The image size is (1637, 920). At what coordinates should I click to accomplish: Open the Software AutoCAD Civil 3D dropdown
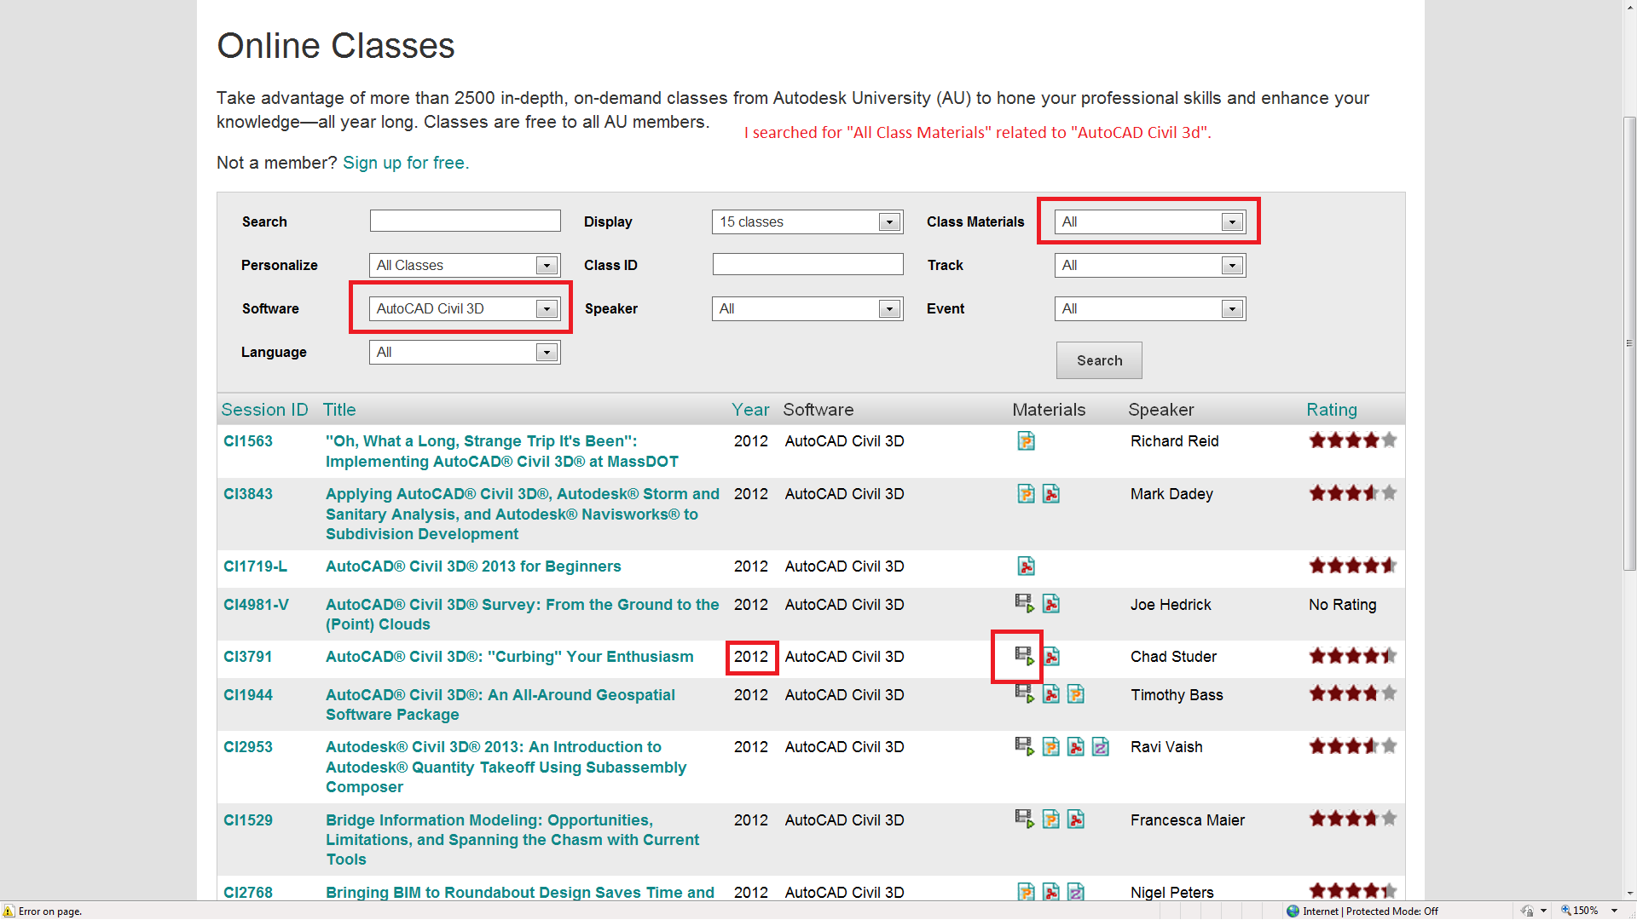(465, 308)
